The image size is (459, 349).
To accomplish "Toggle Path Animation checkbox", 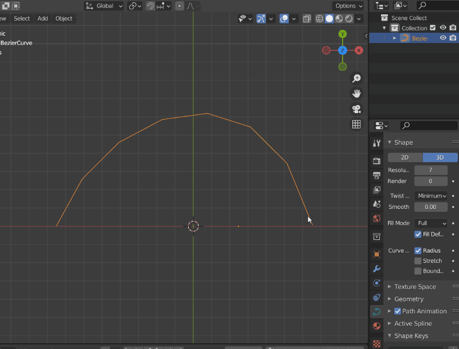I will coord(397,311).
